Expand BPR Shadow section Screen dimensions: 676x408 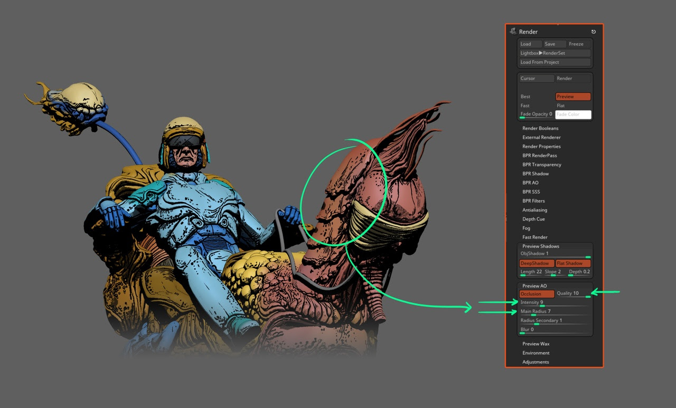tap(536, 174)
